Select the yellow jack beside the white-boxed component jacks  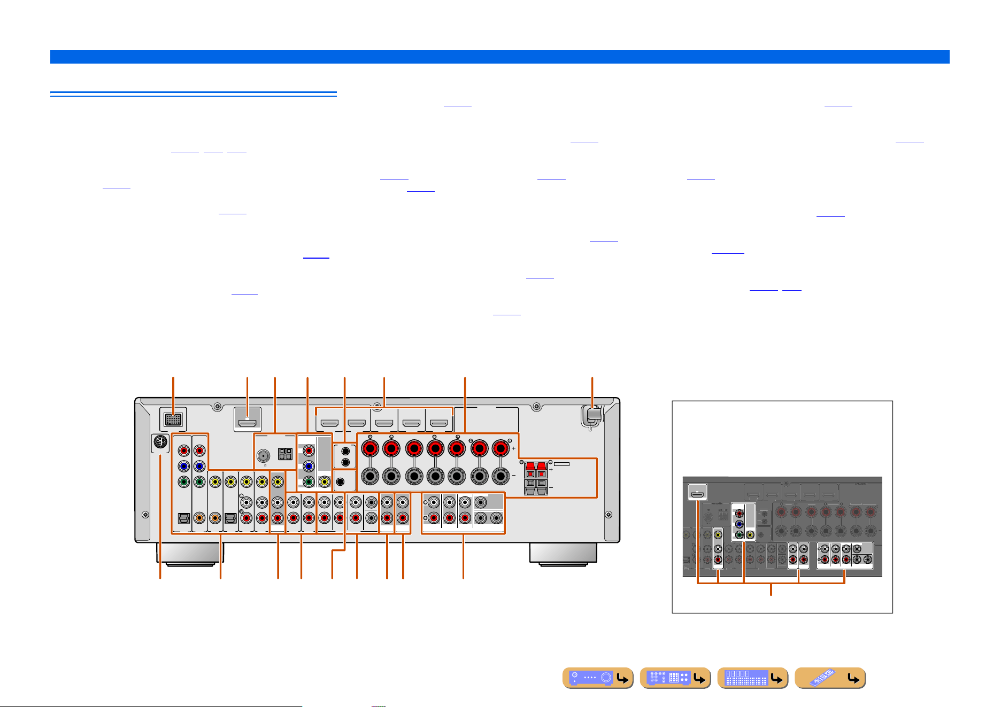click(x=324, y=482)
